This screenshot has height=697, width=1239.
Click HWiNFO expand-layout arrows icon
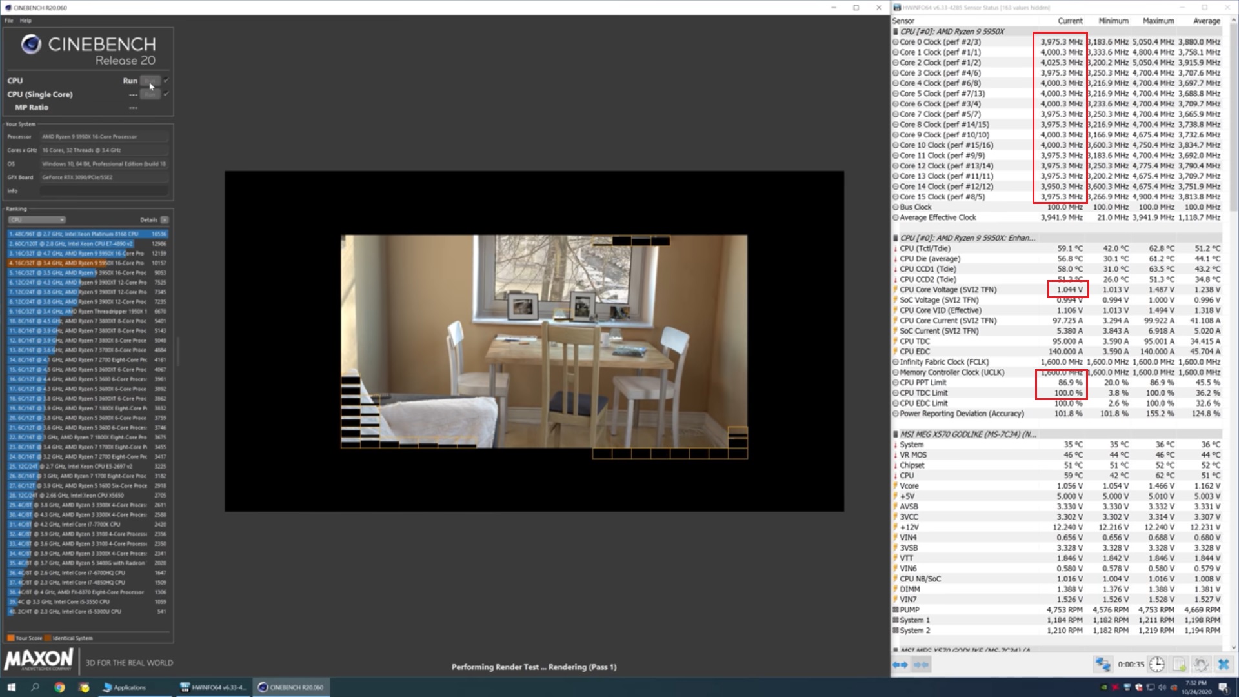900,664
